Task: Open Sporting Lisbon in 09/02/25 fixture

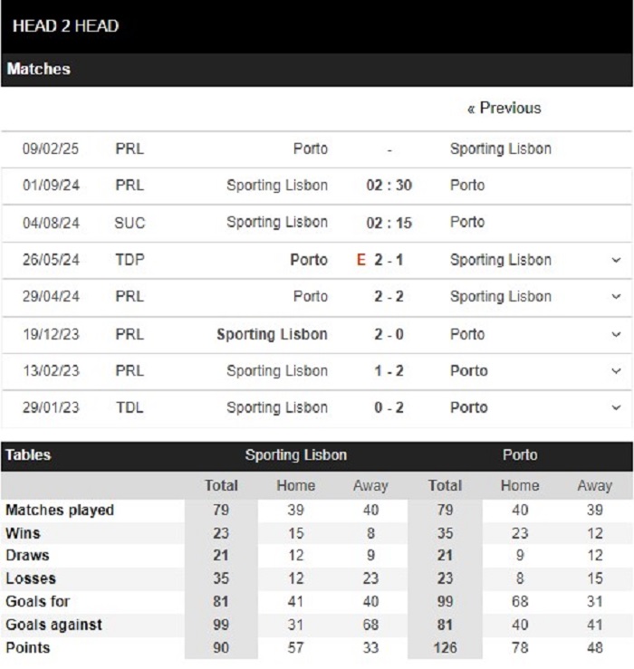Action: 501,148
